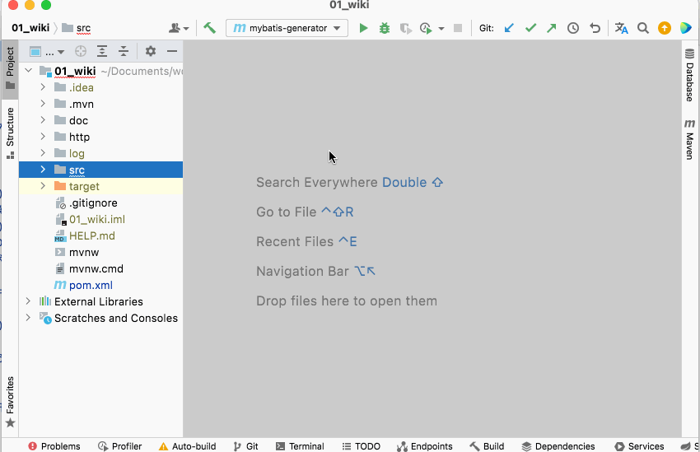Click the Run with Coverage icon
The width and height of the screenshot is (700, 452).
[405, 28]
